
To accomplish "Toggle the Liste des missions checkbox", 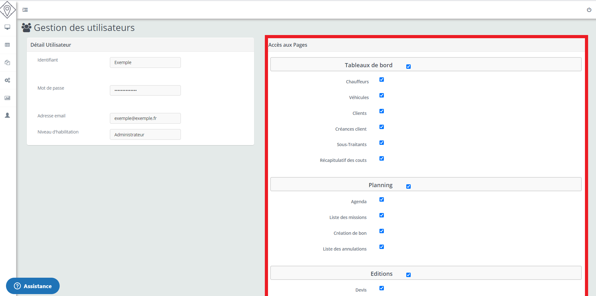I will 382,215.
